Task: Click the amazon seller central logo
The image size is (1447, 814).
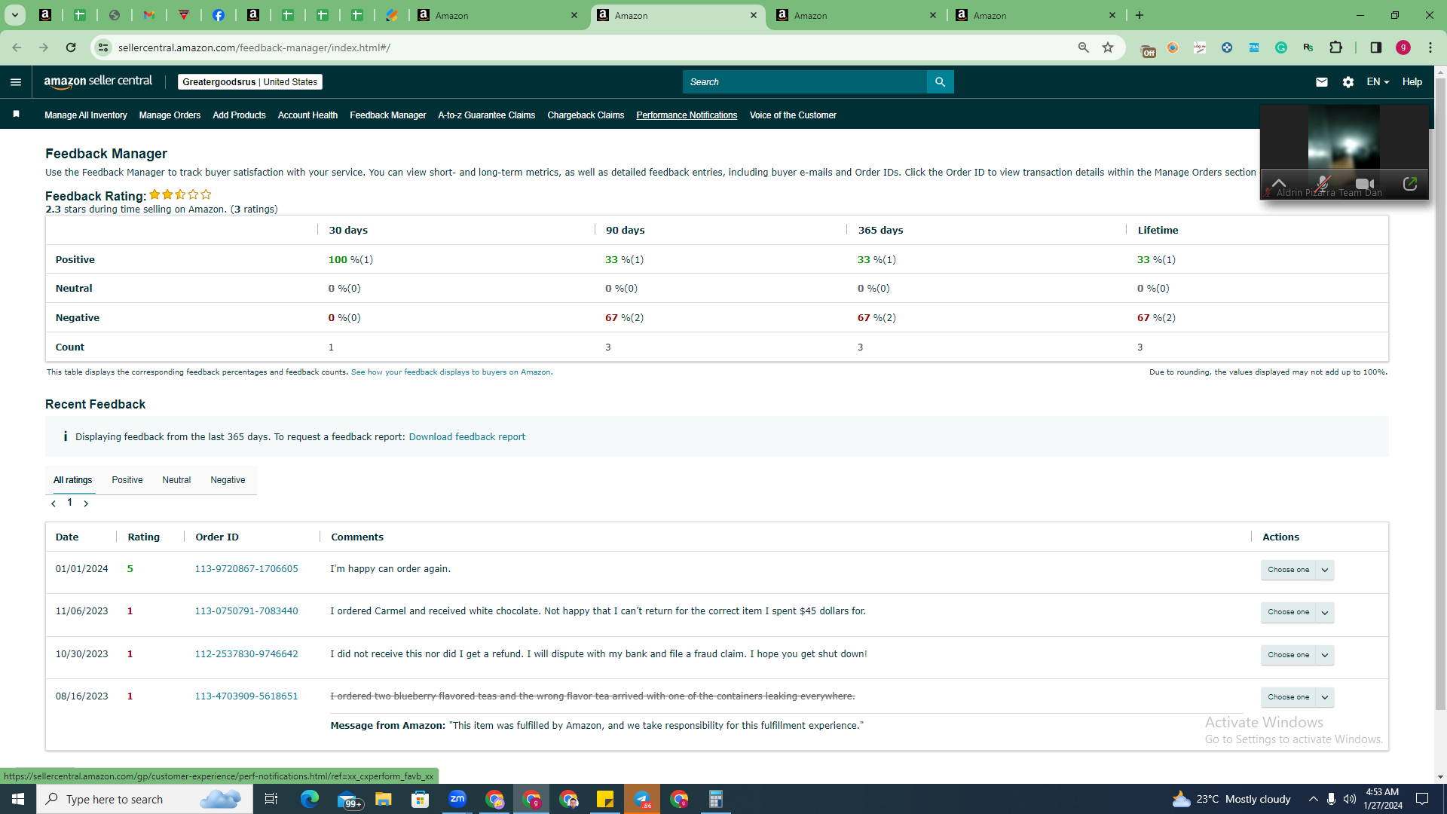Action: pos(98,82)
